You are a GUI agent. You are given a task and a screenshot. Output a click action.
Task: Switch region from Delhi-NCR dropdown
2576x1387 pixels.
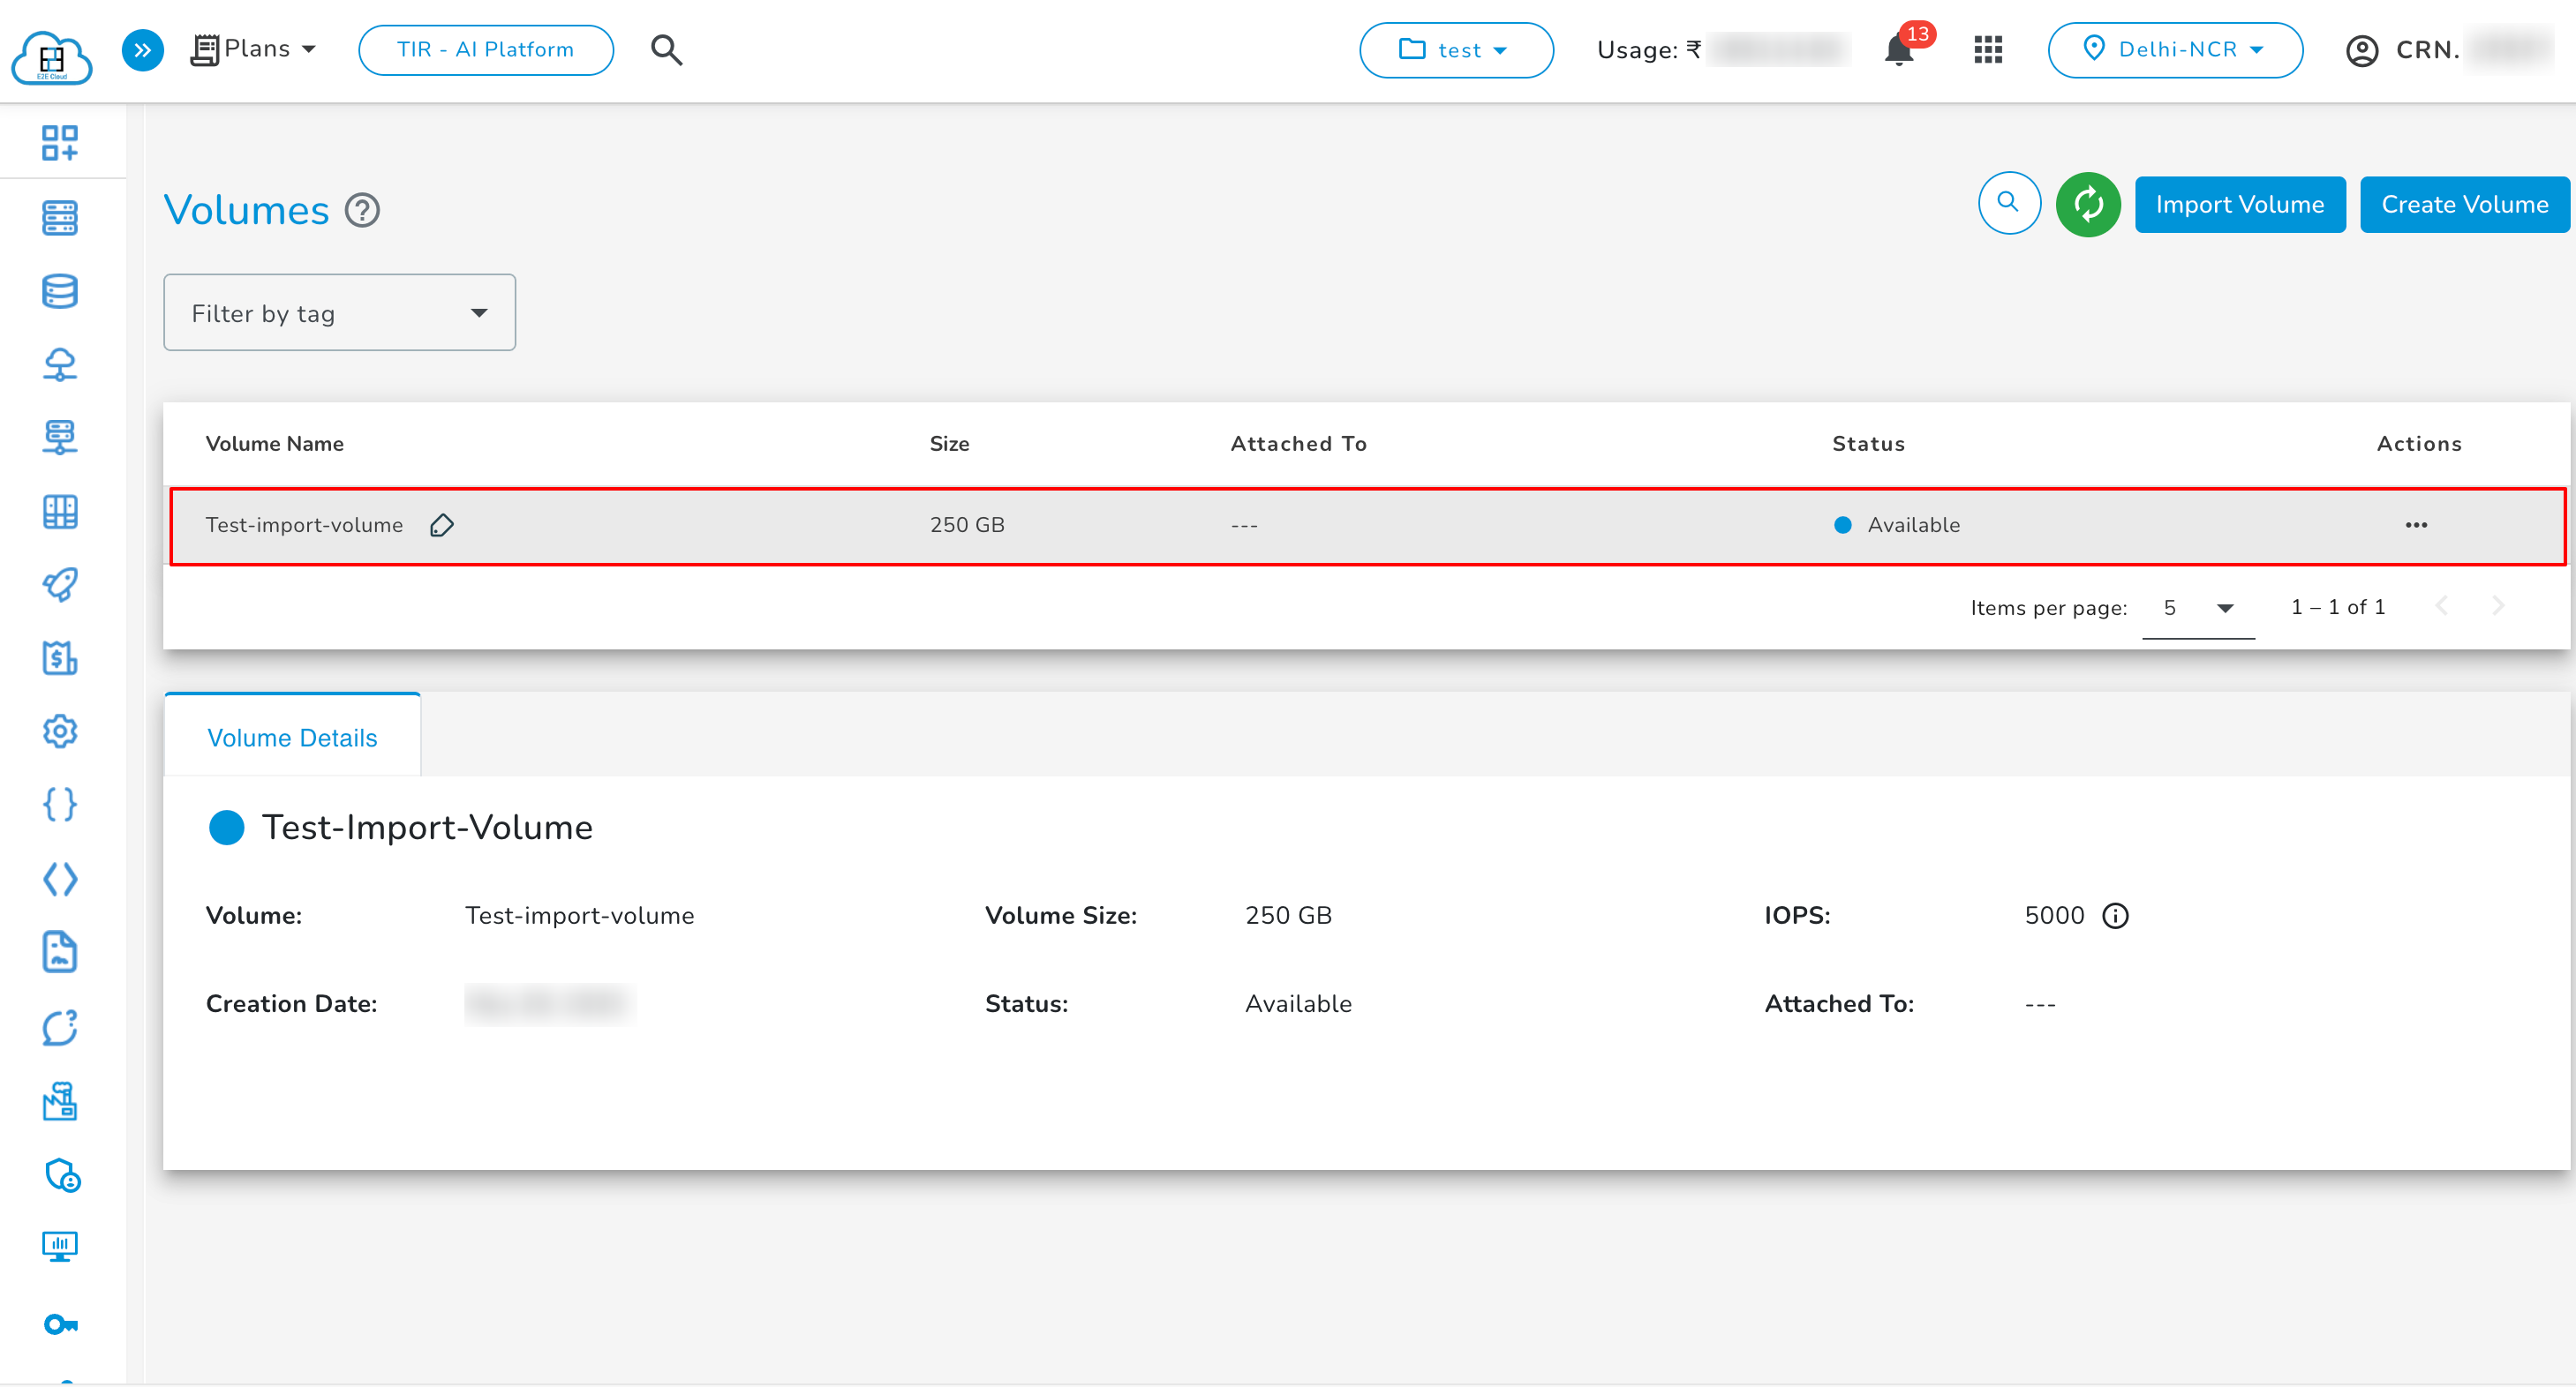[2176, 49]
